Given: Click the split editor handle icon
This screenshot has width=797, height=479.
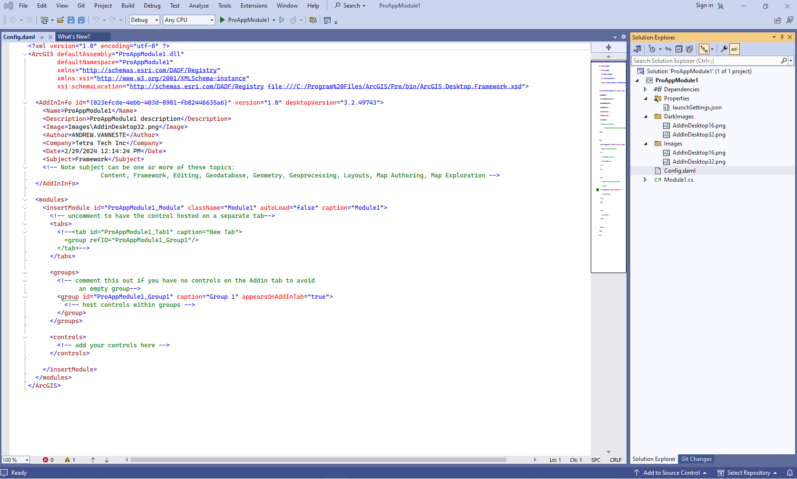Looking at the screenshot, I should click(608, 47).
